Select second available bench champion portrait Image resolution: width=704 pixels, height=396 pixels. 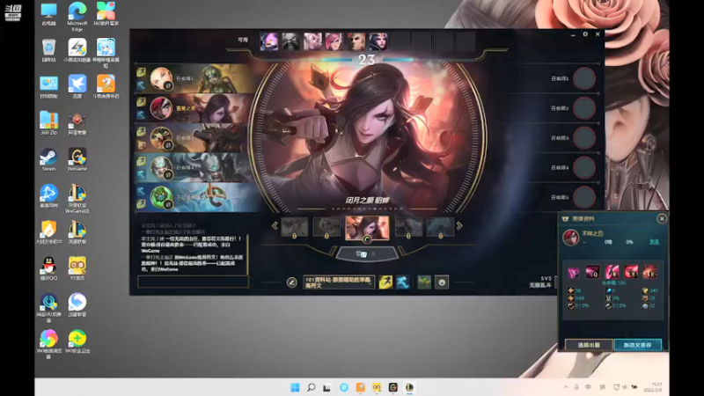tap(291, 41)
